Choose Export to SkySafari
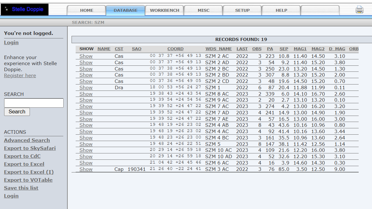This screenshot has width=372, height=209. click(x=30, y=148)
